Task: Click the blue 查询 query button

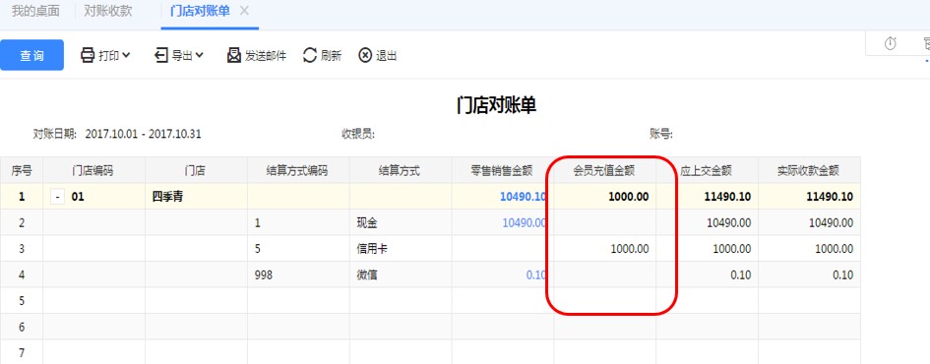Action: (x=31, y=56)
